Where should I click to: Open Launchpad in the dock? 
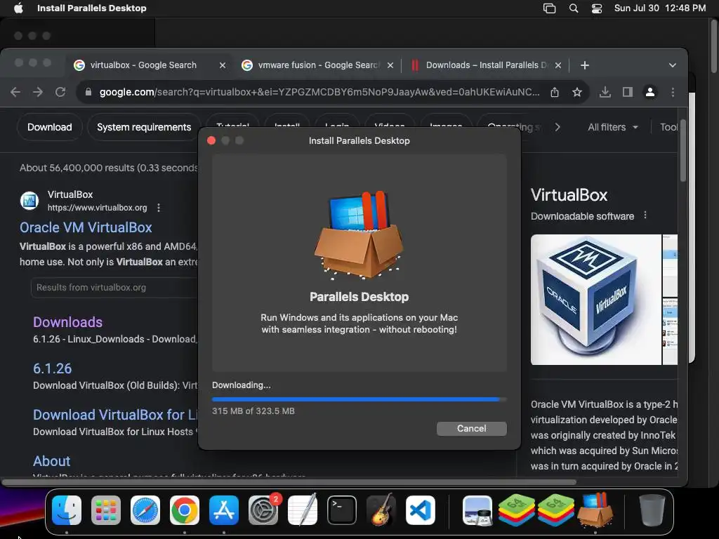click(x=106, y=510)
